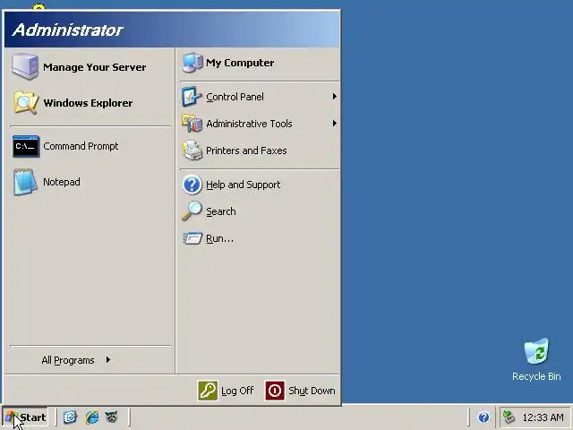573x430 pixels.
Task: Open the Manage Your Server icon
Action: click(25, 66)
